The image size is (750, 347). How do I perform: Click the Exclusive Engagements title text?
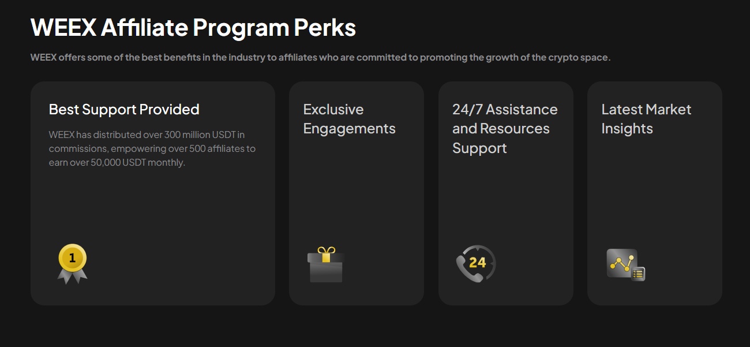point(349,118)
